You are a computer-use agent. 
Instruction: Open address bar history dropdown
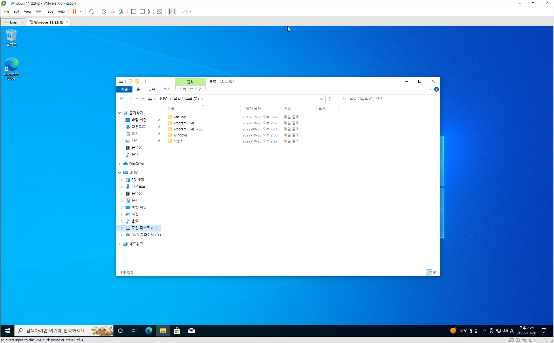coord(321,99)
